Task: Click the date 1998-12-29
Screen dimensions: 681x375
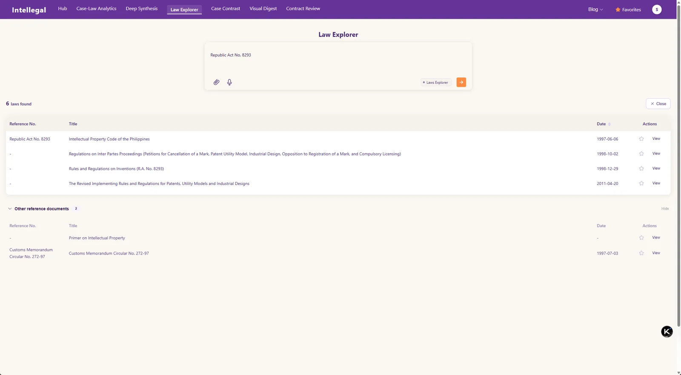Action: click(607, 169)
